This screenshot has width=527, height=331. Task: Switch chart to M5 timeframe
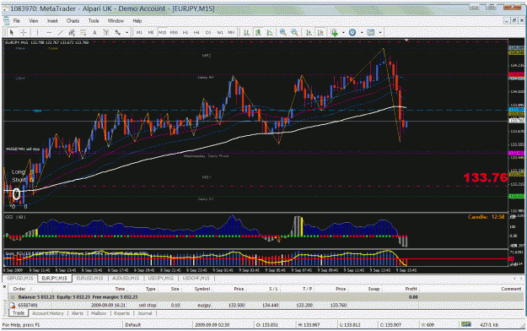(x=151, y=32)
